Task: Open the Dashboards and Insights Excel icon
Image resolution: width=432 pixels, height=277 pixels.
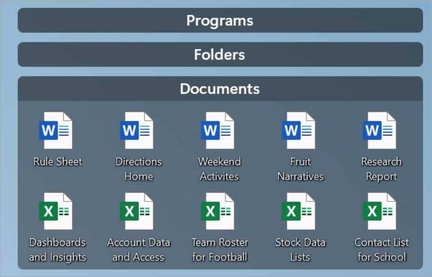Action: click(56, 211)
